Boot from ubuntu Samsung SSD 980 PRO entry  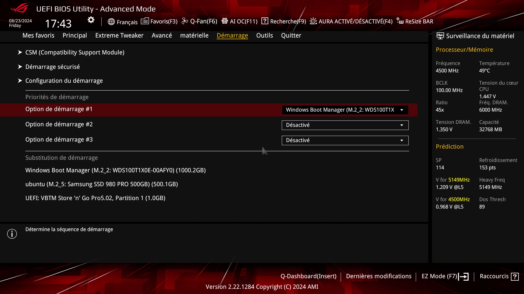102,184
